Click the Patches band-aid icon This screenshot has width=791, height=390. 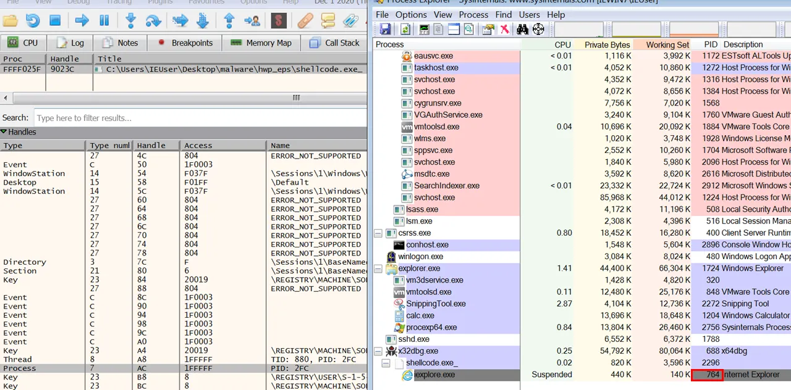305,20
